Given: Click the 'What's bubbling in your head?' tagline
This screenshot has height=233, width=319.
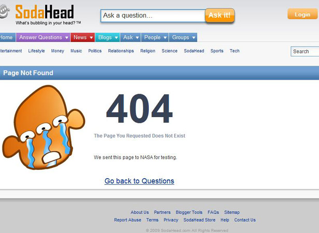Looking at the screenshot, I should (x=48, y=23).
